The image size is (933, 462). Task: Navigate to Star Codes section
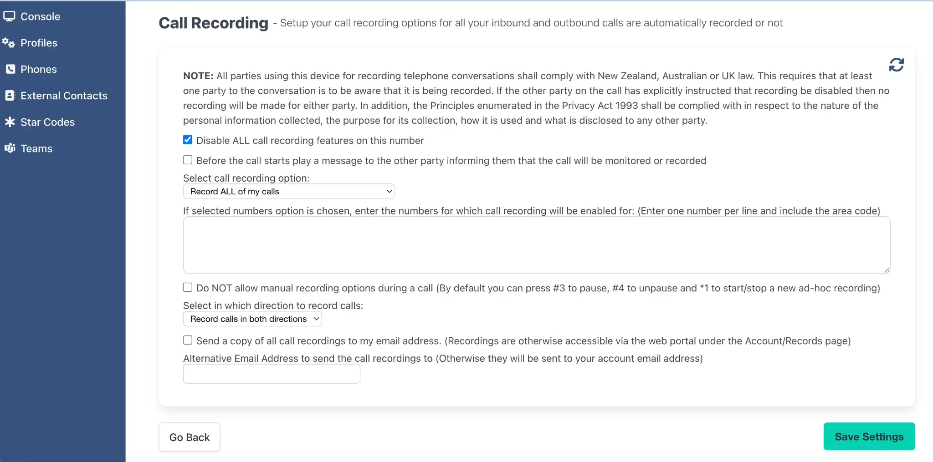[x=46, y=122]
